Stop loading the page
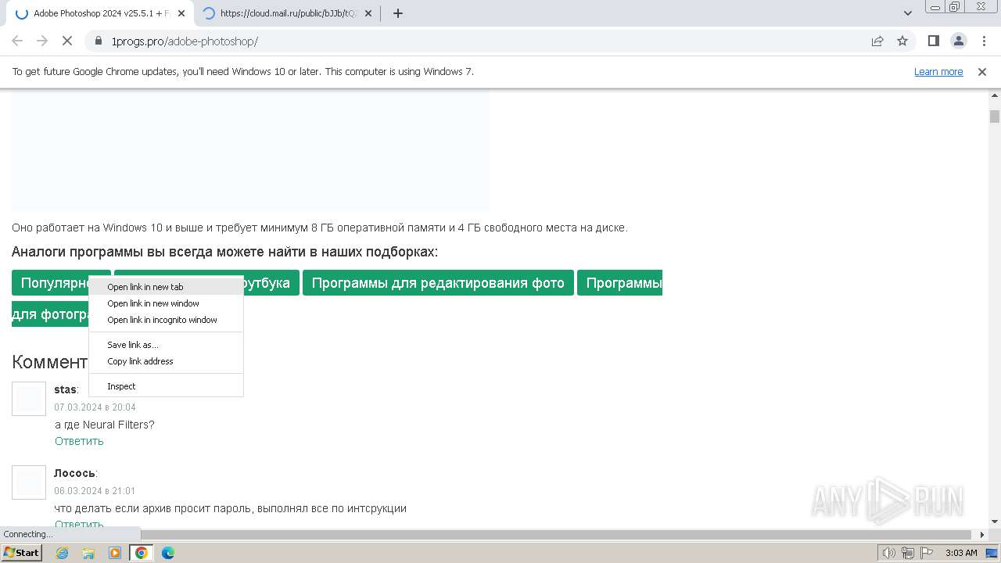 pyautogui.click(x=67, y=41)
